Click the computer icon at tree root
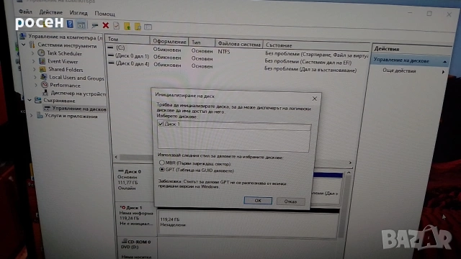This screenshot has height=259, width=461. tap(22, 37)
